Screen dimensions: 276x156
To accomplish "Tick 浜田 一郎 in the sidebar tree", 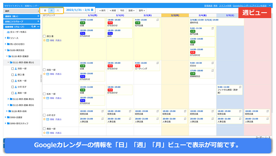I will coord(12,69).
